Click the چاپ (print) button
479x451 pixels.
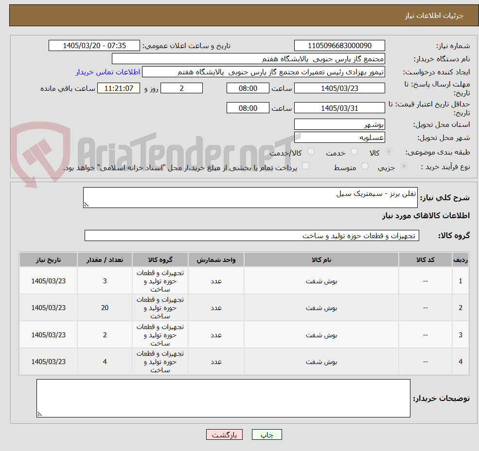266,434
